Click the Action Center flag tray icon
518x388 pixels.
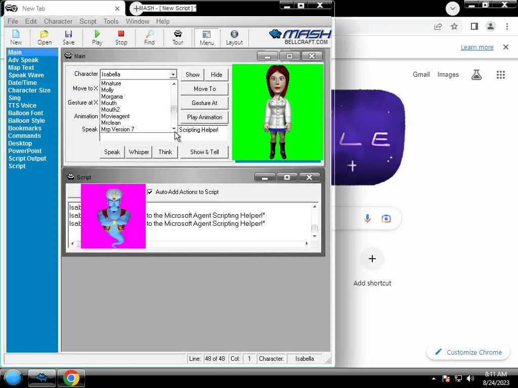[446, 378]
